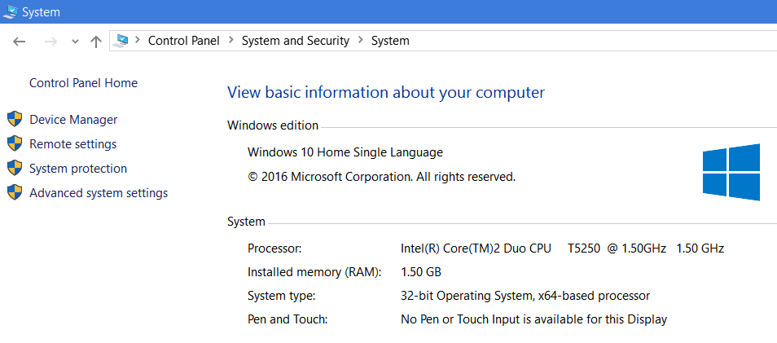Expand chevron before Control Panel breadcrumb
The image size is (777, 343).
coord(138,41)
